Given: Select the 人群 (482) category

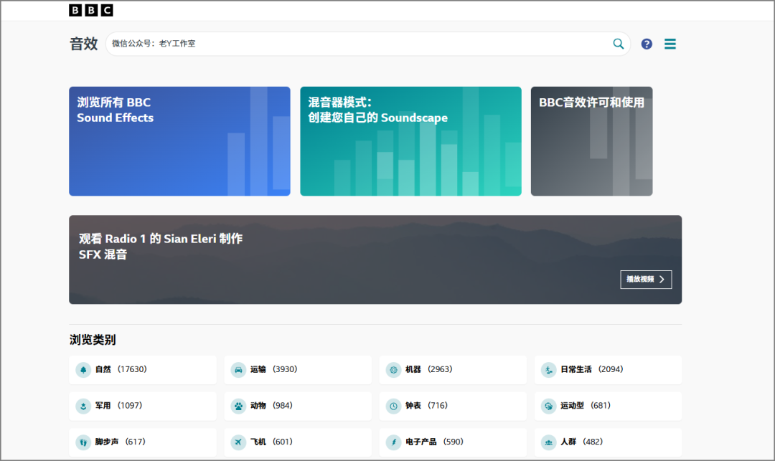Looking at the screenshot, I should click(608, 442).
